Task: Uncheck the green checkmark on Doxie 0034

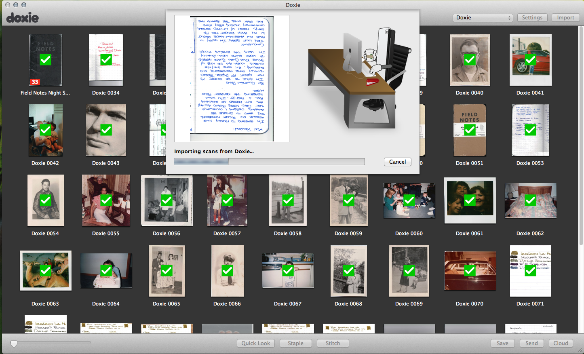Action: [x=106, y=60]
